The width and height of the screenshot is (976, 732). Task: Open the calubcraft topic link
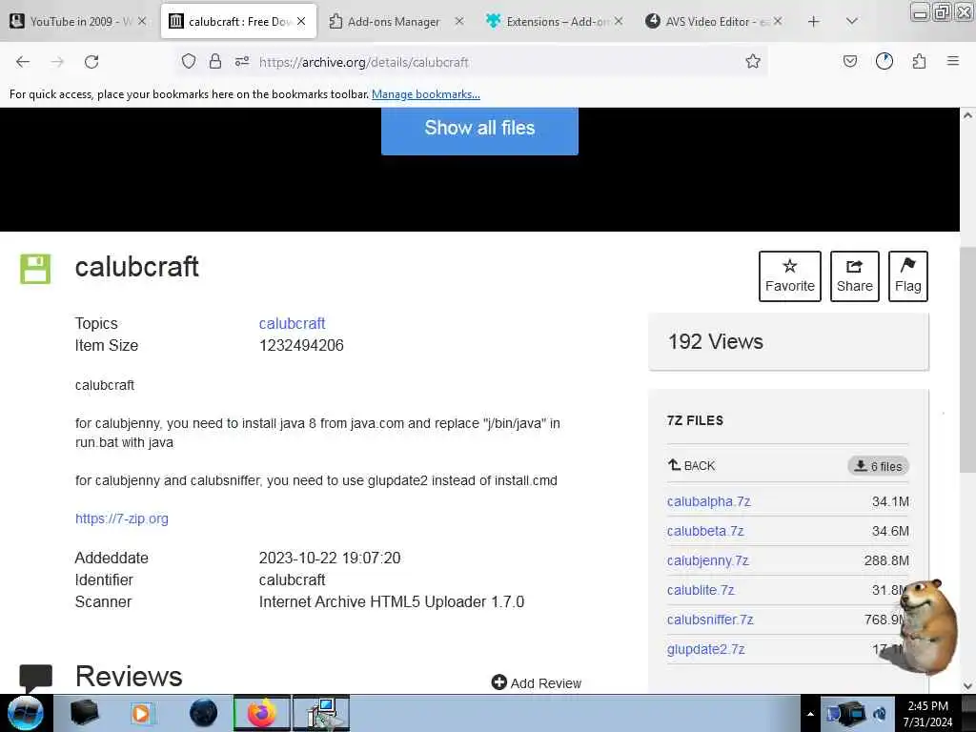point(292,324)
